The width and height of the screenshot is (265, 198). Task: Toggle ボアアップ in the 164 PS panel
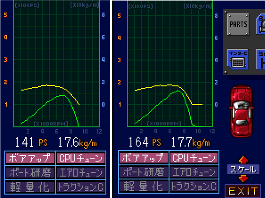[143, 159]
